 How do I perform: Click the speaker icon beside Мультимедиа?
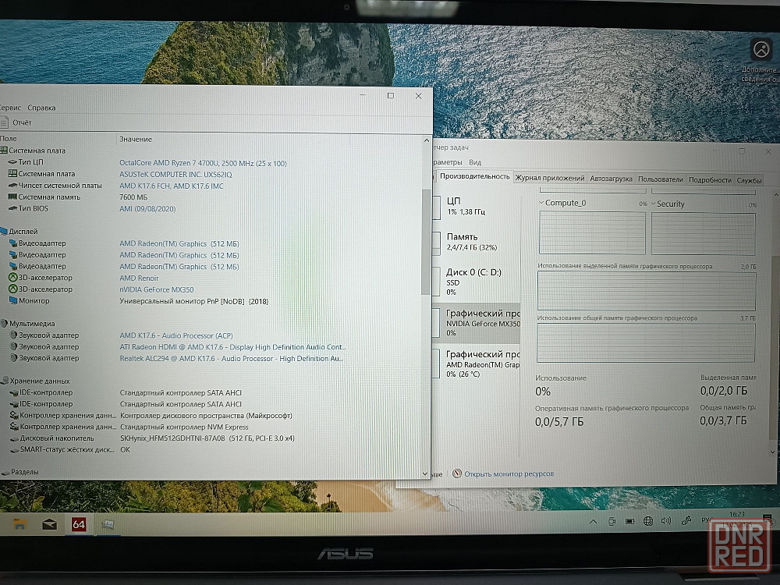pos(4,324)
